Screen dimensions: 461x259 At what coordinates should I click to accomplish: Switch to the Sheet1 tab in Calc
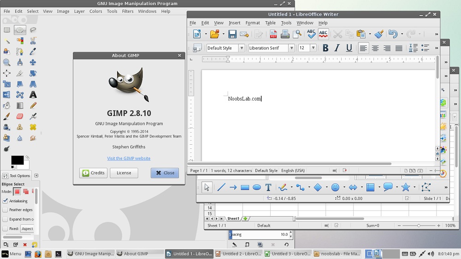click(x=233, y=218)
